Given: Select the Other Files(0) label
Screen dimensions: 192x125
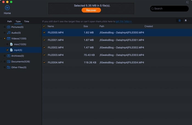Looking at the screenshot, I should [x=19, y=67].
